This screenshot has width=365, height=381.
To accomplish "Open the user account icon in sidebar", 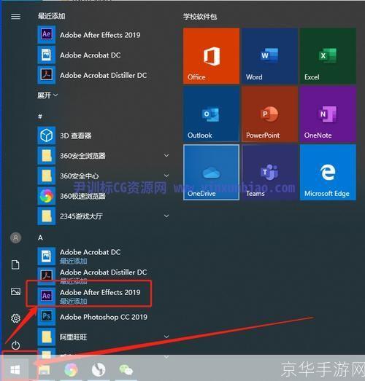I will click(15, 237).
